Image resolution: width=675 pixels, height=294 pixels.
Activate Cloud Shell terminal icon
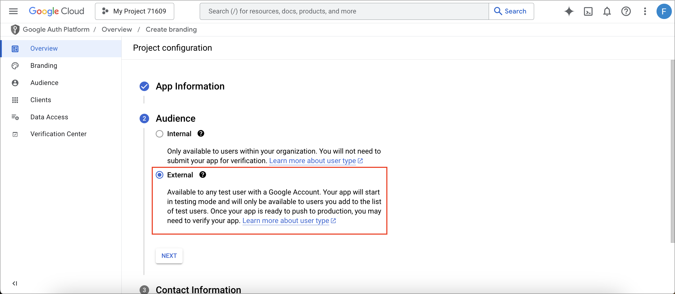pos(588,11)
